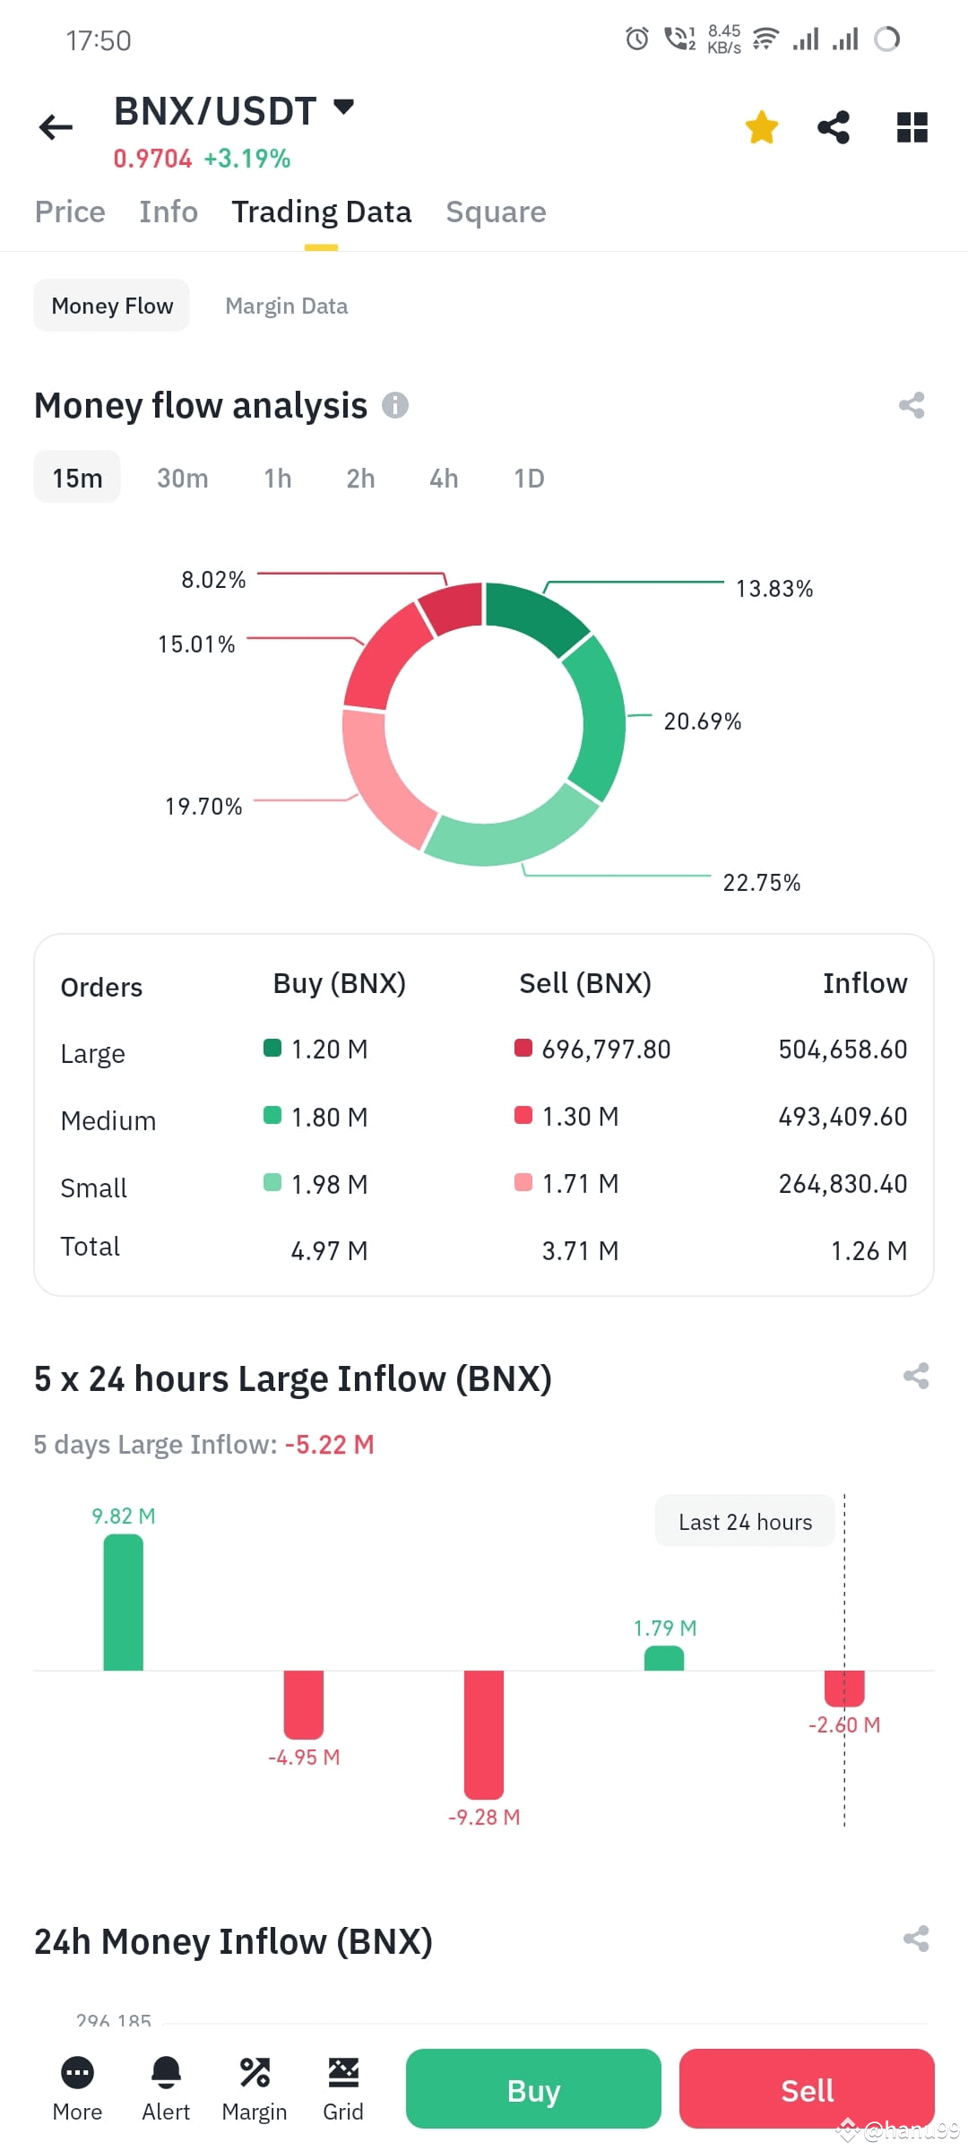The image size is (968, 2151).
Task: Tap the green Buy button
Action: (x=533, y=2089)
